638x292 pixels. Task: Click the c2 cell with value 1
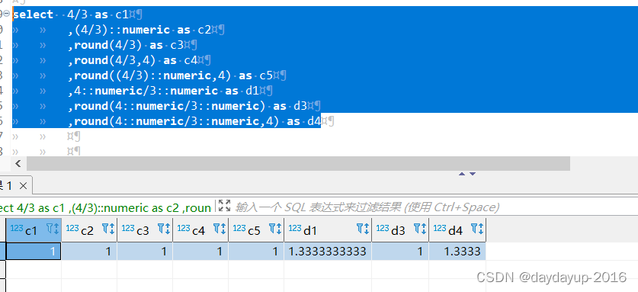[89, 252]
